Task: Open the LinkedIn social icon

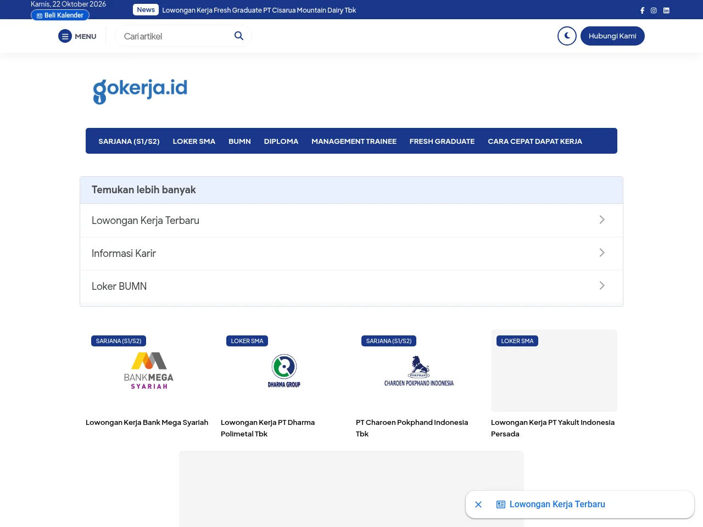Action: tap(666, 10)
